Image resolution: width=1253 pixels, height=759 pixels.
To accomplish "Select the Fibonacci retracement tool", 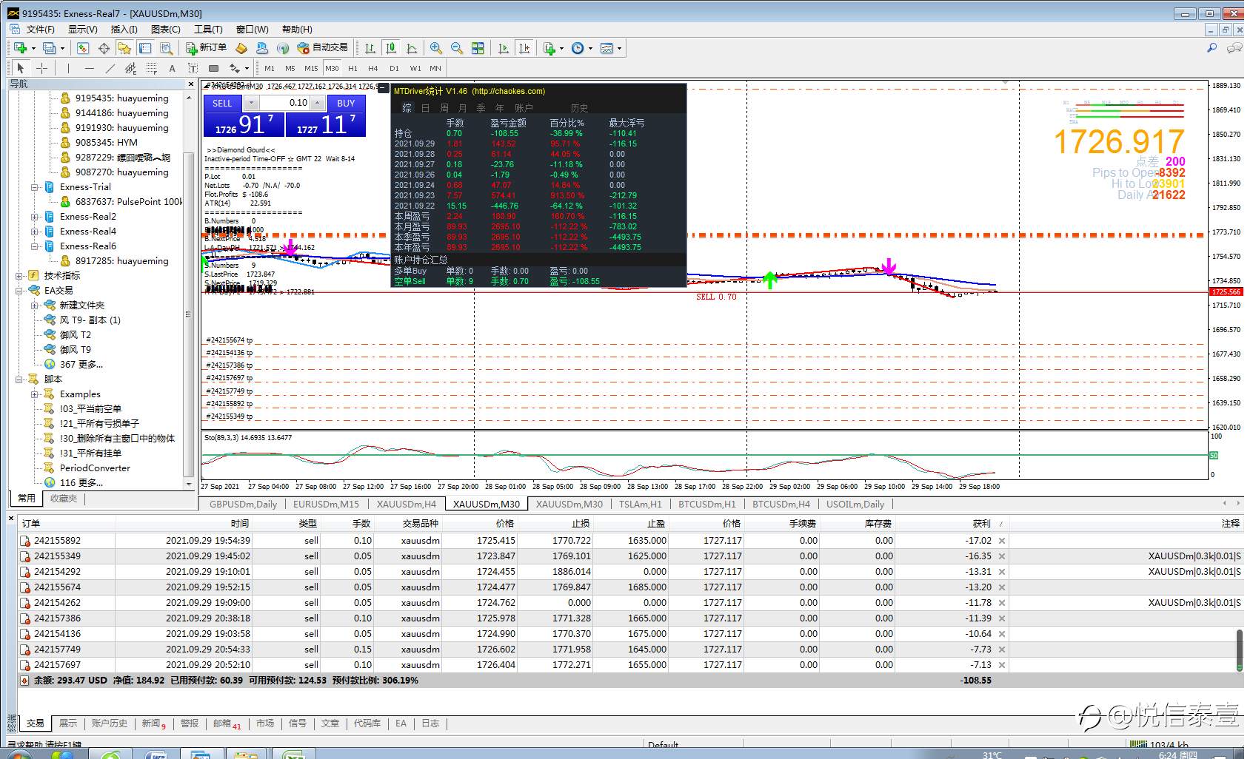I will (x=151, y=68).
